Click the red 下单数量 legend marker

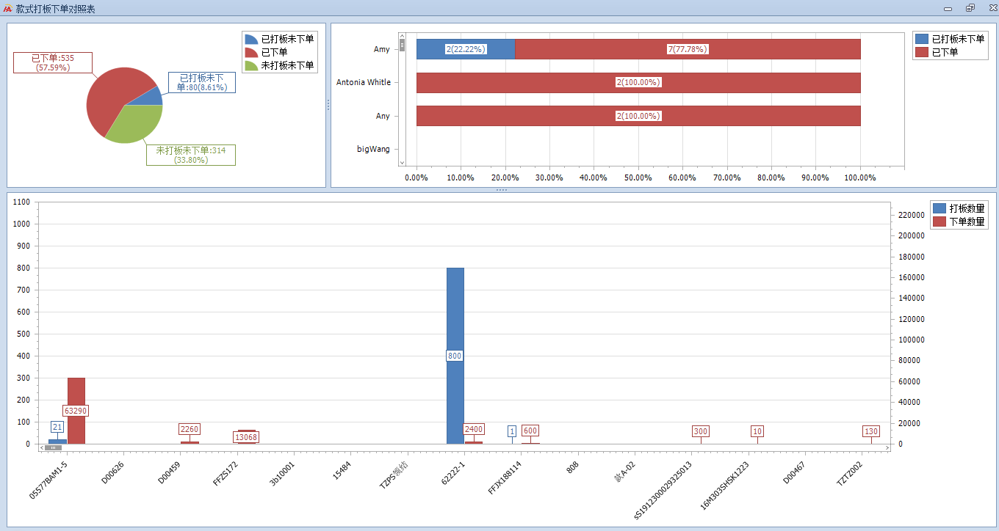click(x=939, y=221)
